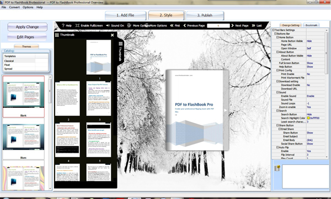This screenshot has width=331, height=199.
Task: Collapse the Tool Bars Settings tree node
Action: (274, 30)
